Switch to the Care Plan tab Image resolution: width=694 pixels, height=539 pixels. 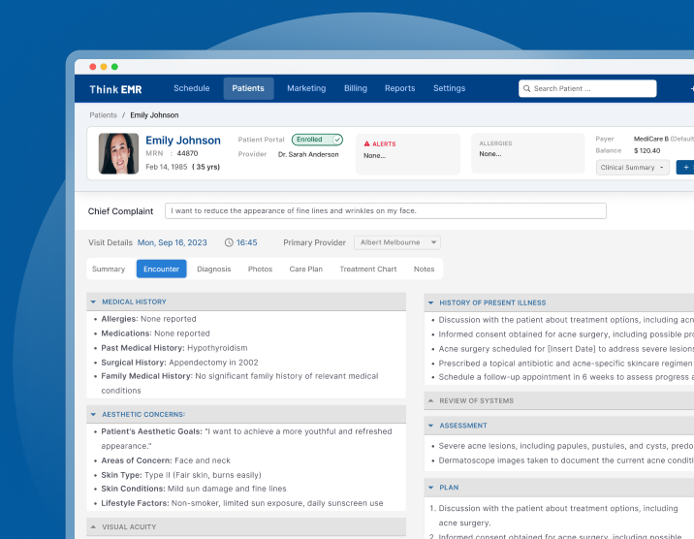(x=306, y=269)
